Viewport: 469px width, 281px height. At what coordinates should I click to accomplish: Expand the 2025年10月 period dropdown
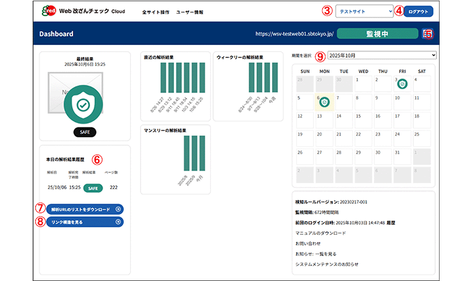[381, 56]
